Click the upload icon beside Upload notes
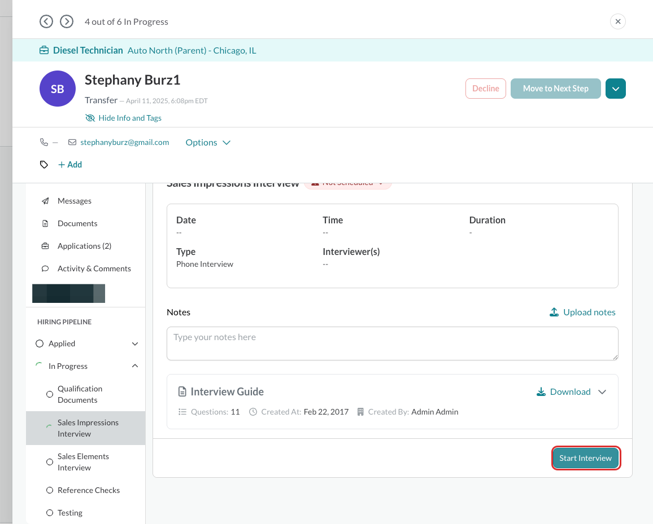 click(554, 312)
